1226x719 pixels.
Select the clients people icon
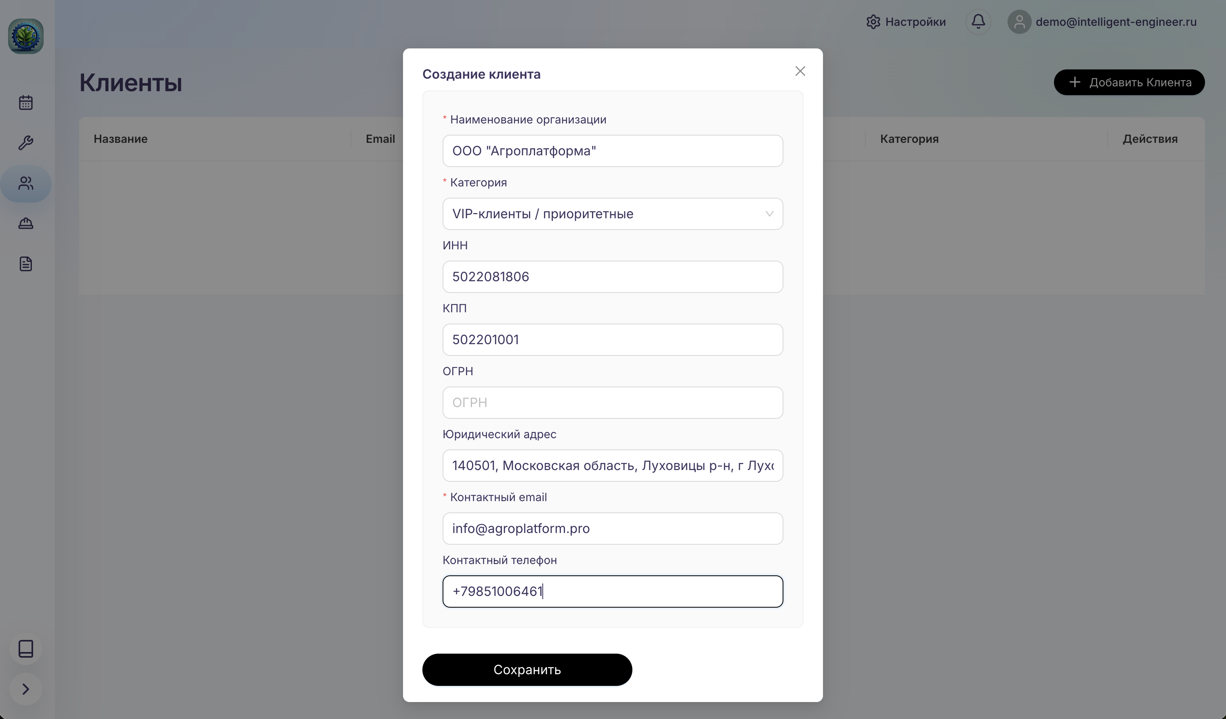pos(26,183)
